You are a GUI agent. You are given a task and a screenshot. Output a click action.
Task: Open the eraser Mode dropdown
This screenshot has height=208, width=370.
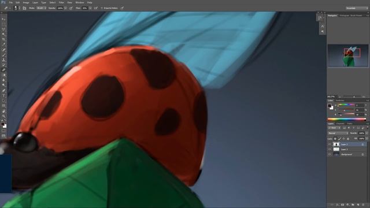click(x=41, y=8)
